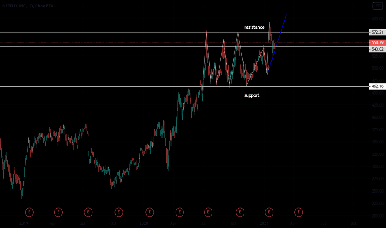Image resolution: width=386 pixels, height=228 pixels.
Task: Click the earnings marker at October 2019
Action: pos(118,212)
